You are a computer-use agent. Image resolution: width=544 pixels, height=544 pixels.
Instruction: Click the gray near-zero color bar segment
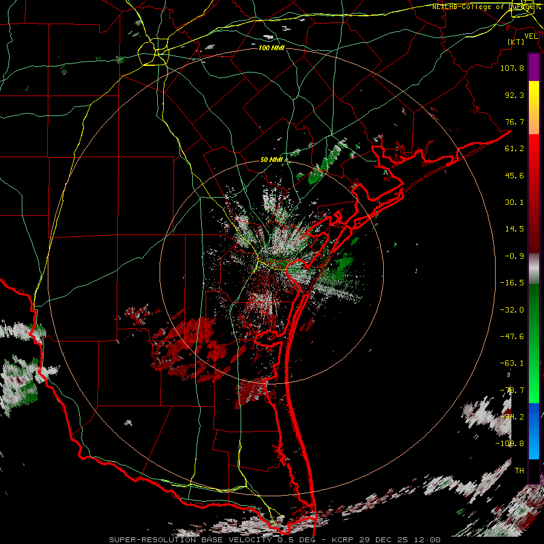click(x=534, y=269)
